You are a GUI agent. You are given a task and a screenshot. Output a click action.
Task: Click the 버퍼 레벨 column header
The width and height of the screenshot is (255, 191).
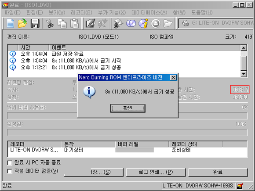pos(142,144)
